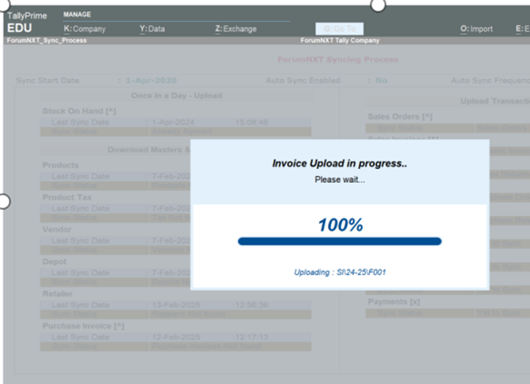The height and width of the screenshot is (384, 530).
Task: Click Payments 'Yet to Sync' status
Action: (499, 313)
